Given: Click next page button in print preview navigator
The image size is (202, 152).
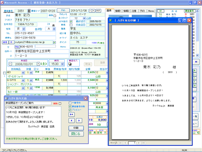Looking at the screenshot, I should coord(139,143).
